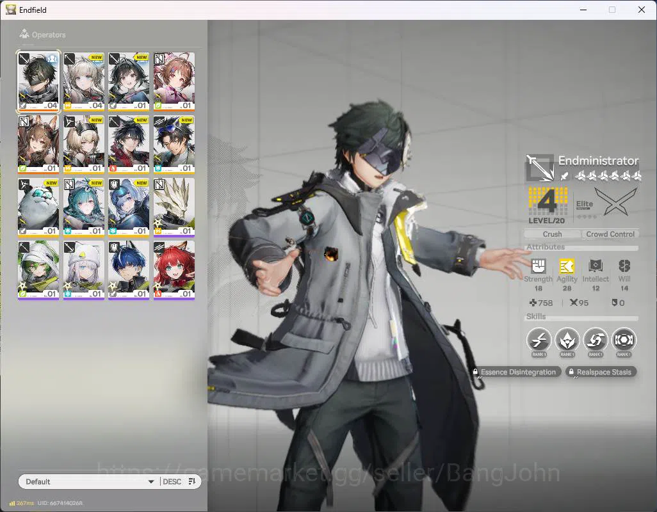The height and width of the screenshot is (512, 657).
Task: Select the red-haired operator card
Action: (174, 270)
